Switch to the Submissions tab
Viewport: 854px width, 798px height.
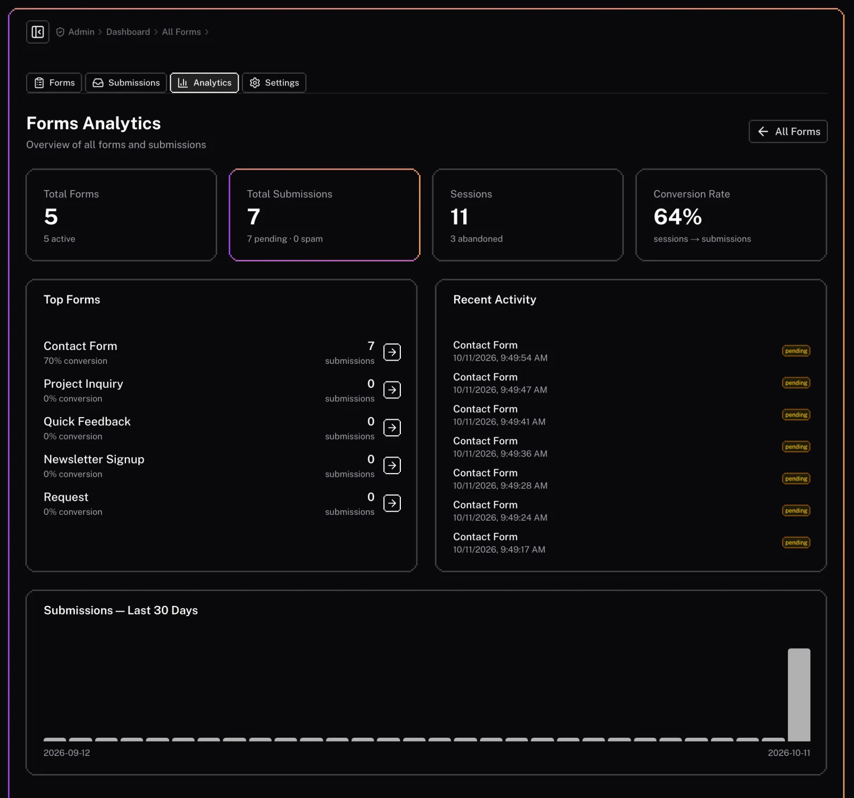126,83
